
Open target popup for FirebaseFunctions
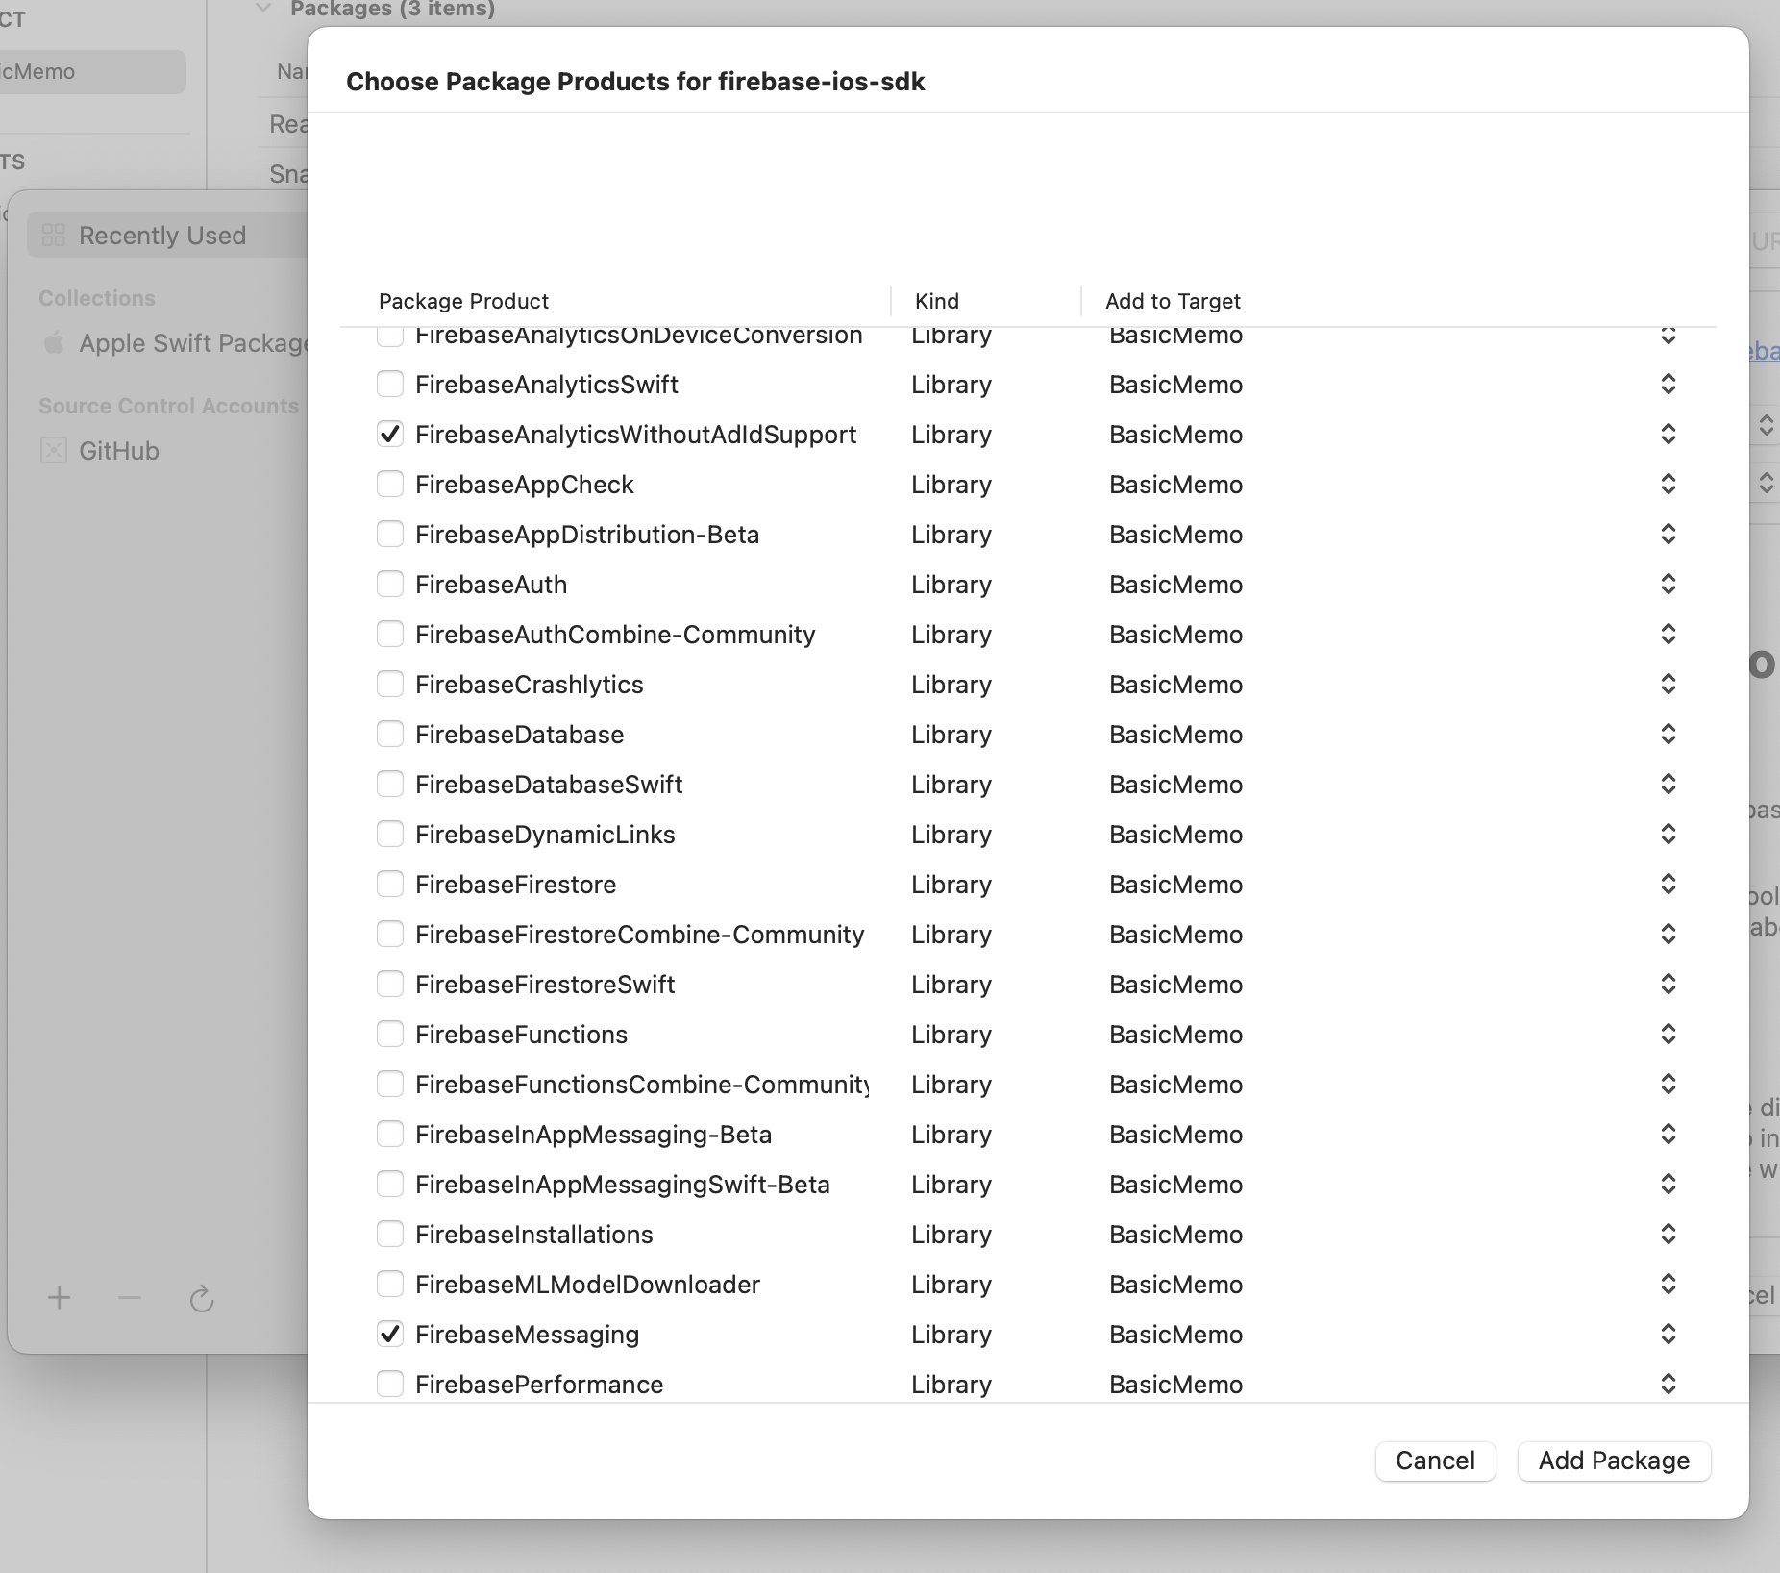coord(1669,1035)
